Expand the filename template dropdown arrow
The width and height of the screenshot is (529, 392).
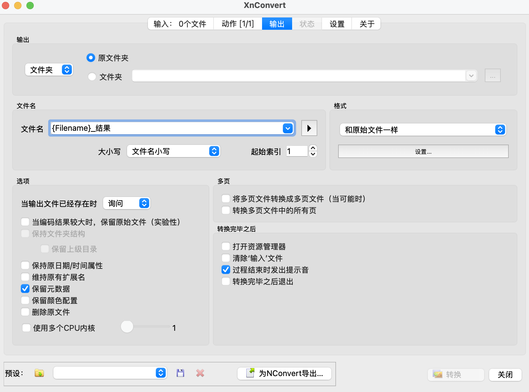(288, 128)
